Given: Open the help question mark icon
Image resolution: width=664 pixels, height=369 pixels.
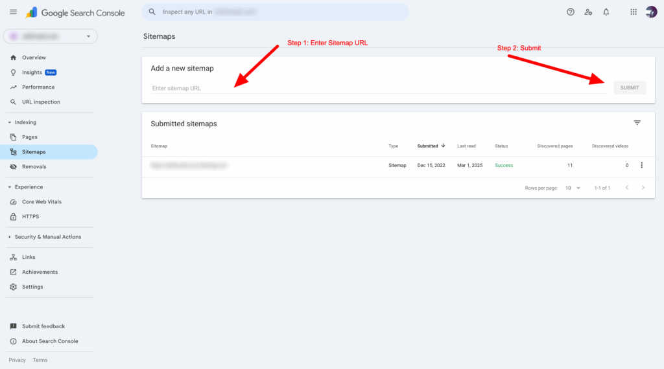Looking at the screenshot, I should click(x=571, y=12).
